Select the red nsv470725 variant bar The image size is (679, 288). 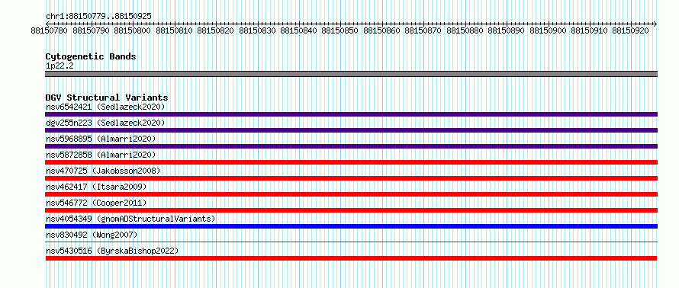tap(351, 178)
